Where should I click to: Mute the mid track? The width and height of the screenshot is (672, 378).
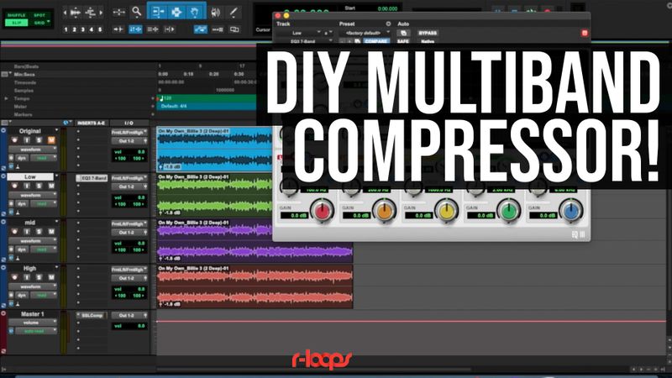pos(51,232)
